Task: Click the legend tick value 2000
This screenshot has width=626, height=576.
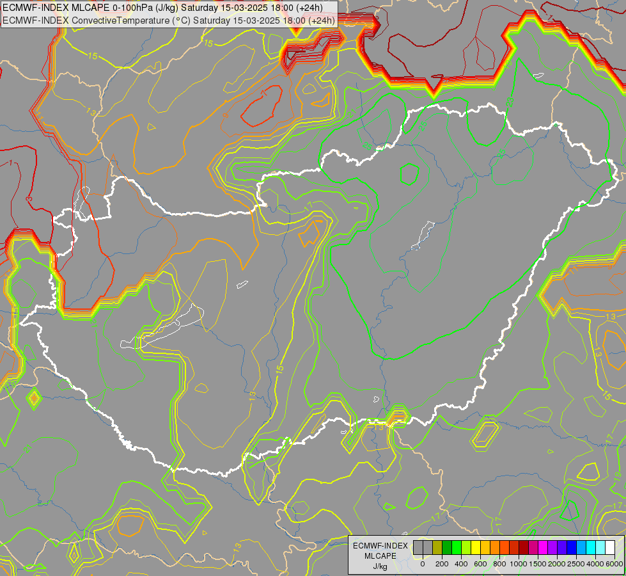Action: tap(557, 564)
